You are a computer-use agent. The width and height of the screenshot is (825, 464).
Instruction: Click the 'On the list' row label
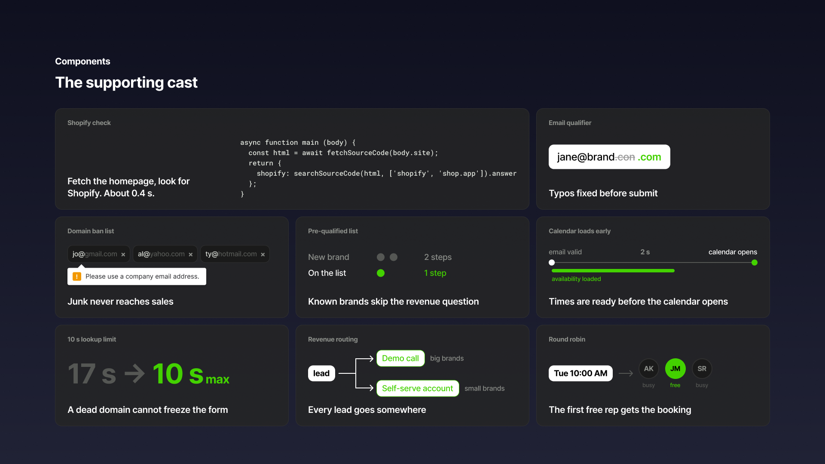click(327, 273)
